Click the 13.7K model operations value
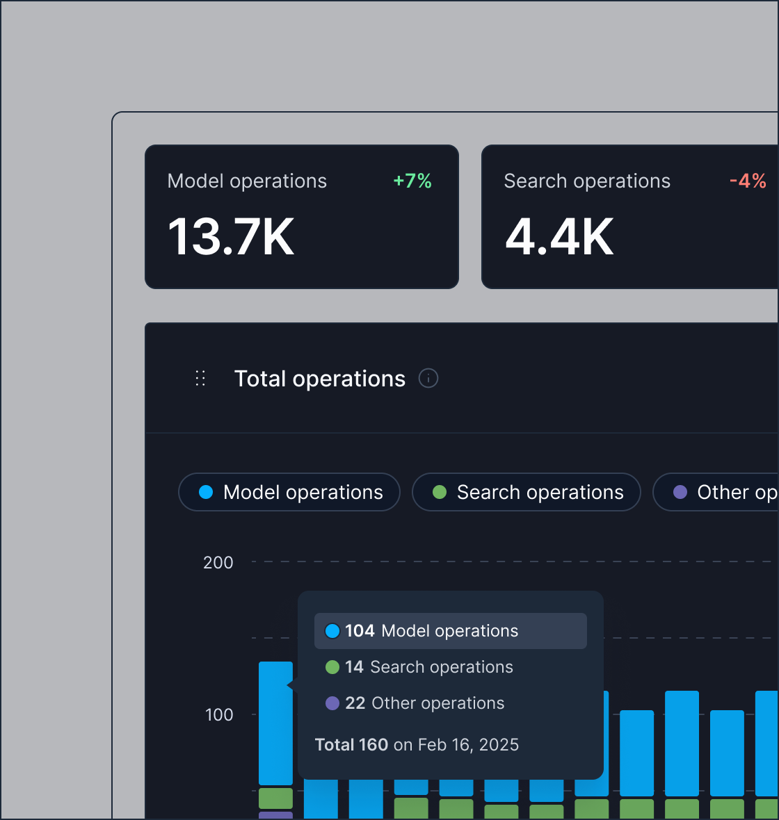The height and width of the screenshot is (820, 779). click(x=232, y=238)
